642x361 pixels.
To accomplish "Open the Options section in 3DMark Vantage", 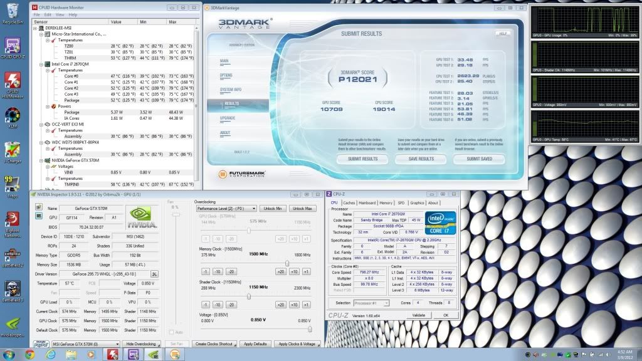I will pos(226,75).
